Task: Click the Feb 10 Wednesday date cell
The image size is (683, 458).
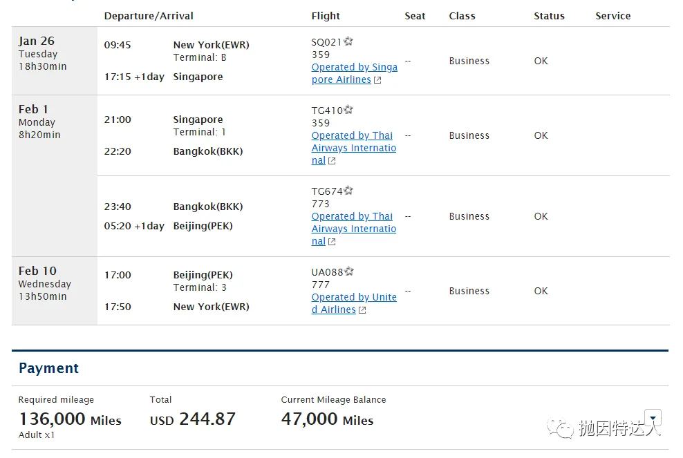Action: pyautogui.click(x=44, y=283)
